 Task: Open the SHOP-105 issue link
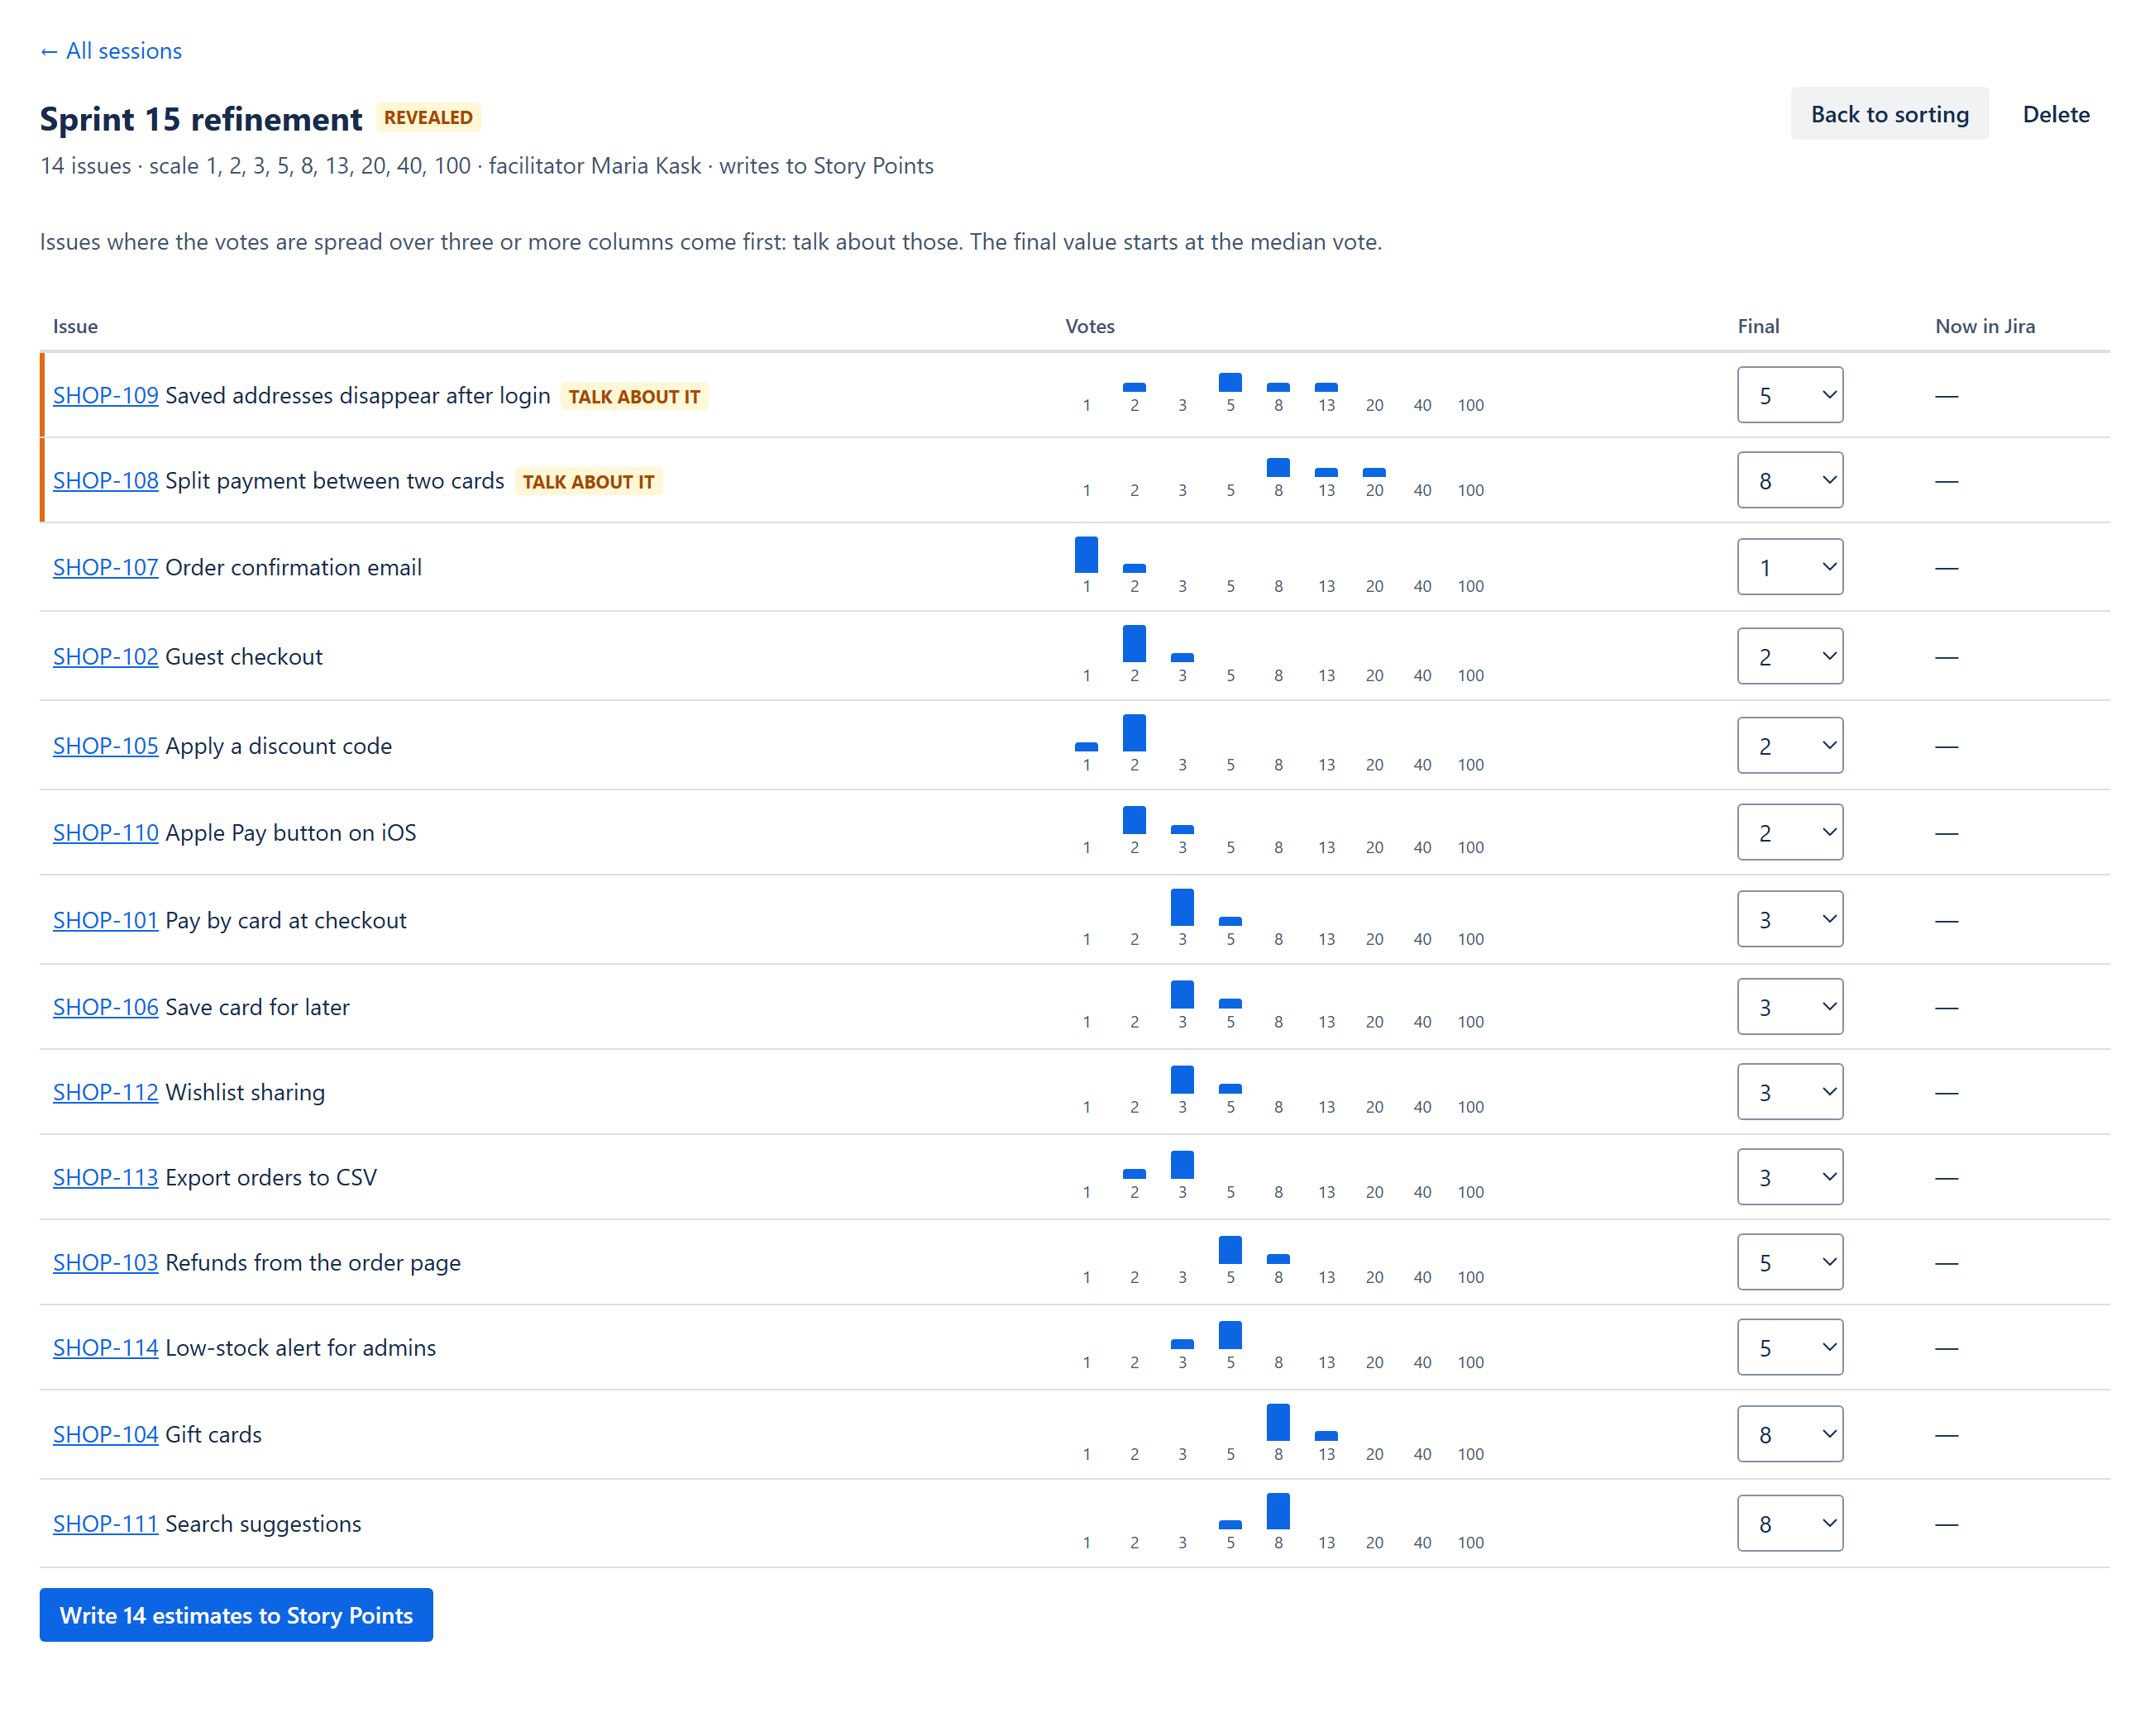(105, 745)
